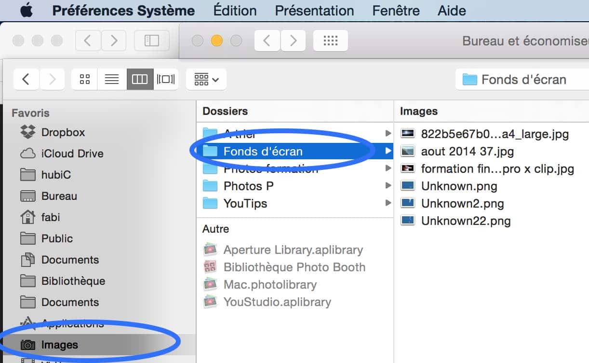Viewport: 589px width, 363px height.
Task: Click back arrow in Bureau et économiseur window
Action: [x=268, y=41]
